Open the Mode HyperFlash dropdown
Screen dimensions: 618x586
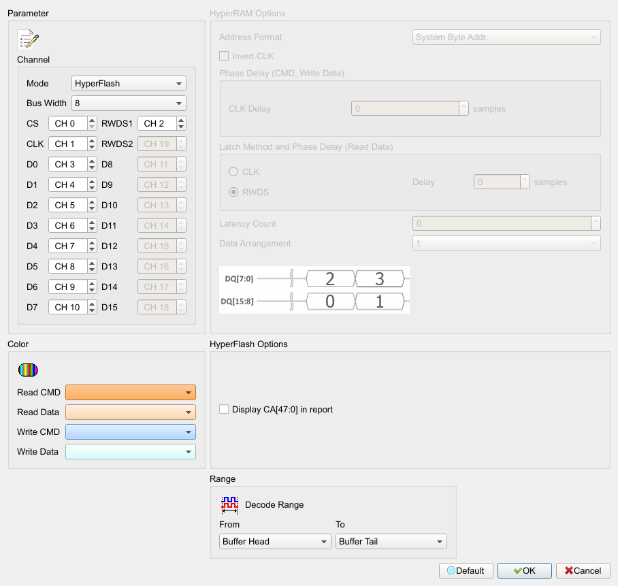click(x=129, y=84)
